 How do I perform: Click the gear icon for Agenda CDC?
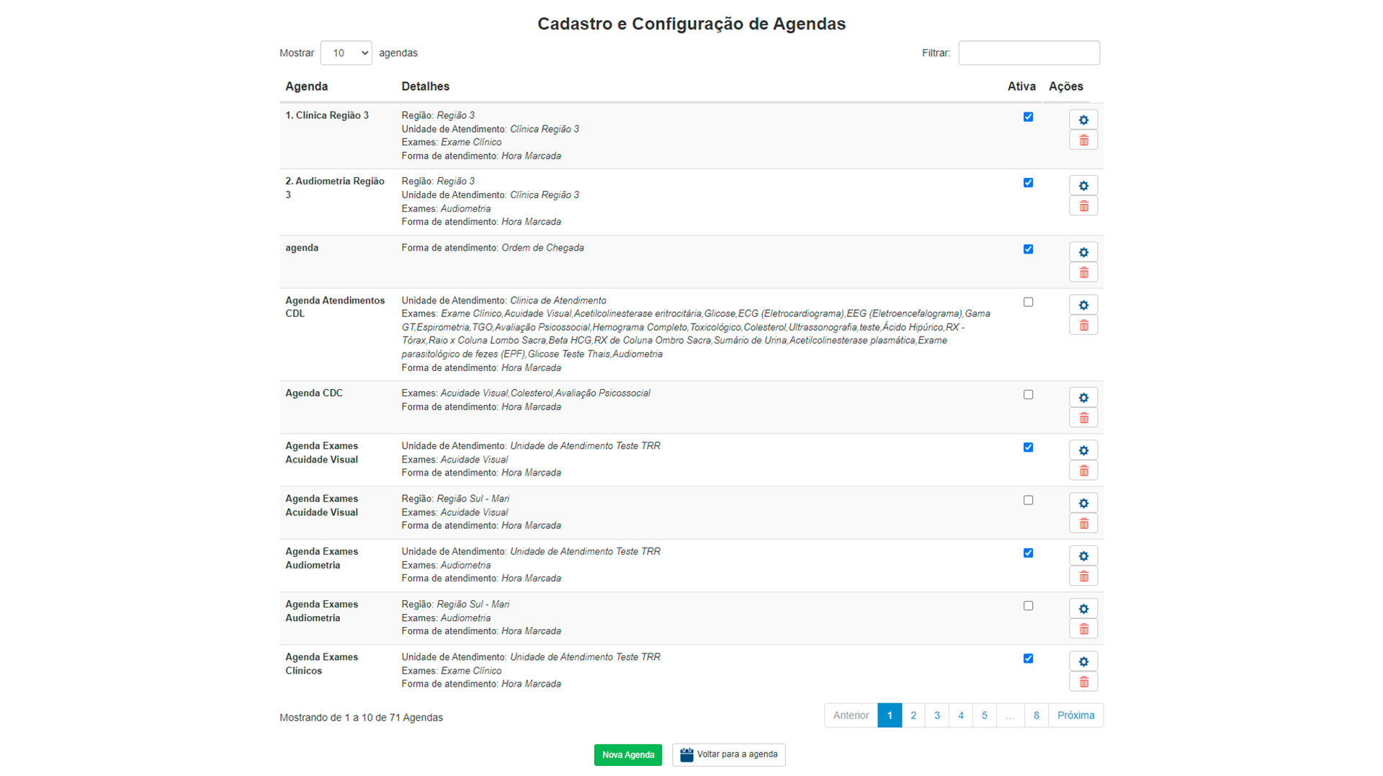point(1083,398)
